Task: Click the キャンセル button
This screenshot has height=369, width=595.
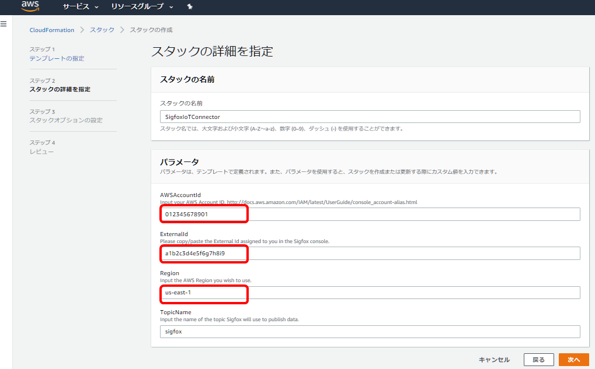Action: [x=494, y=360]
